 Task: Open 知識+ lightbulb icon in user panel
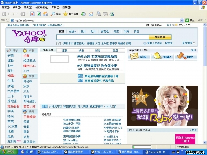pos(158,56)
